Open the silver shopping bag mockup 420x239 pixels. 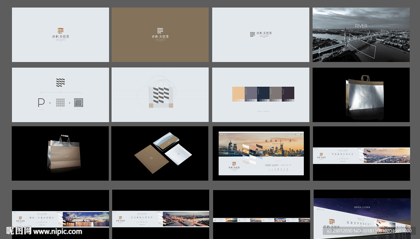[x=361, y=95]
